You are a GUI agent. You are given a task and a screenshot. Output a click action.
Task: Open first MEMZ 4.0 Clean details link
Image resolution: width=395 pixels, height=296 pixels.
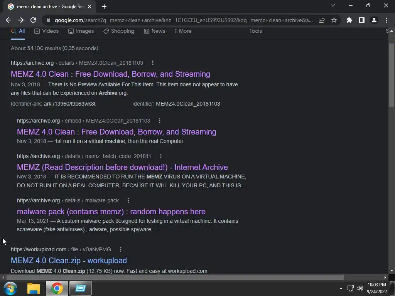[110, 74]
